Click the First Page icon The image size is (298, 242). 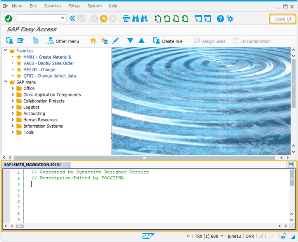158,19
